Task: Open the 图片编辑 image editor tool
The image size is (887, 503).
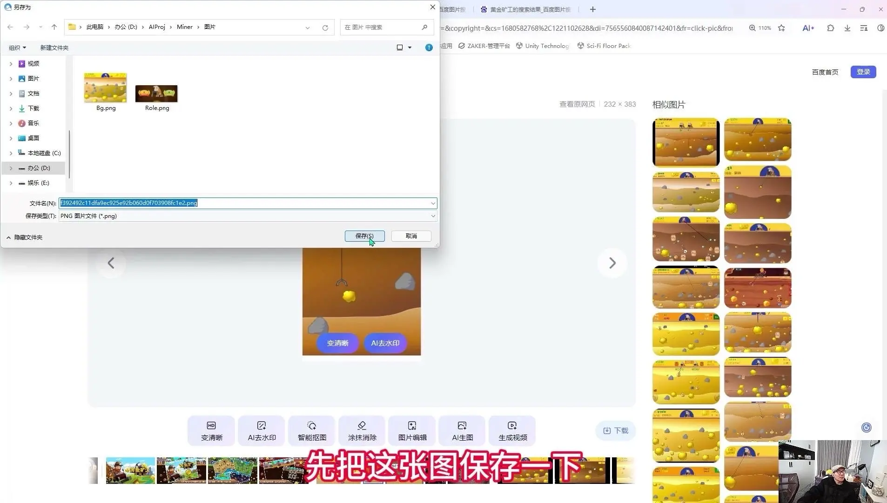Action: [x=412, y=431]
